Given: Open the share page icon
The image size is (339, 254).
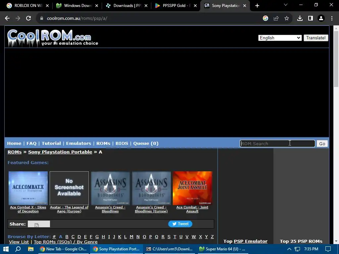Looking at the screenshot, I should coord(276,19).
